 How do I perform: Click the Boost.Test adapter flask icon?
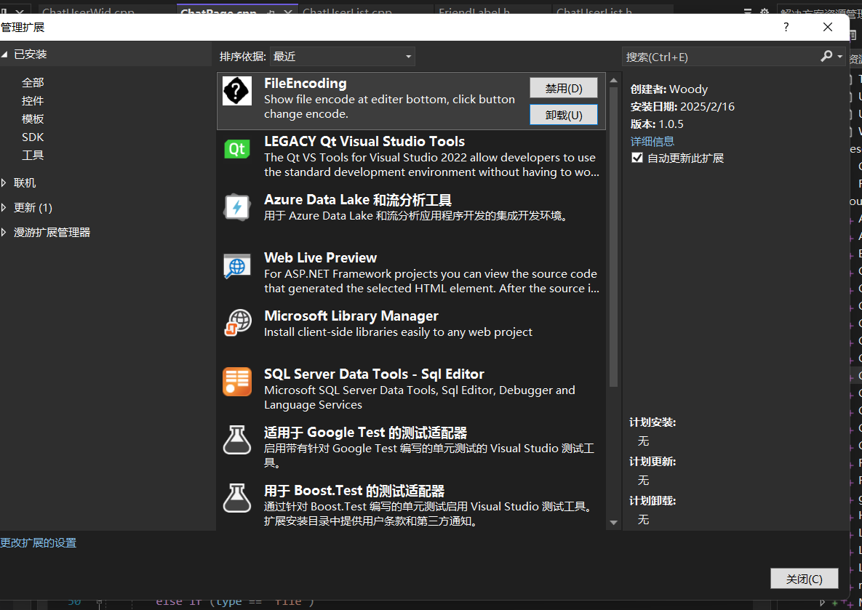pos(237,498)
